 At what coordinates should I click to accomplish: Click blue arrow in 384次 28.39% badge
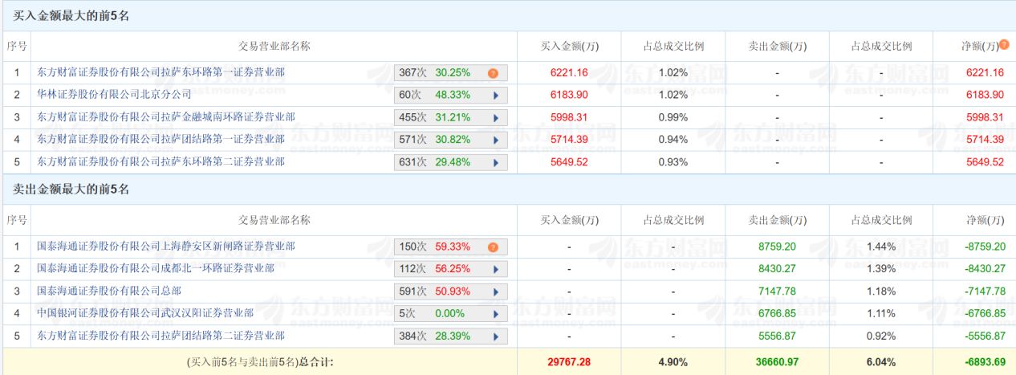pyautogui.click(x=495, y=336)
